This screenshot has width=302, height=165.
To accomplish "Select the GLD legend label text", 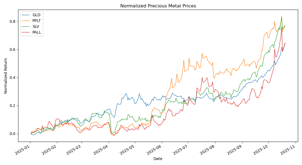I will 36,15.
